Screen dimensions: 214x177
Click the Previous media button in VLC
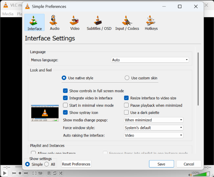coord(14,173)
